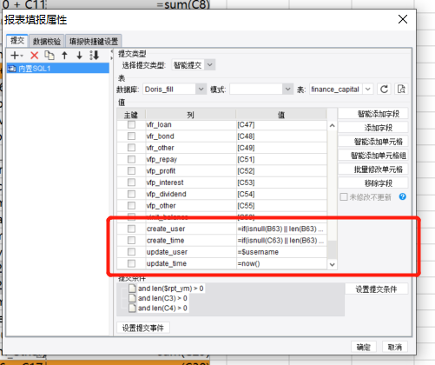Toggle primary key checkbox for vfp_other
This screenshot has height=365, width=435.
tap(131, 206)
